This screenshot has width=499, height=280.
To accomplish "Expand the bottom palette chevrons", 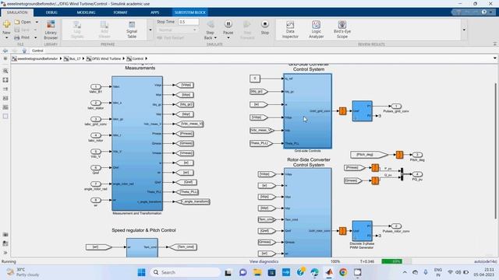I will pos(5,253).
